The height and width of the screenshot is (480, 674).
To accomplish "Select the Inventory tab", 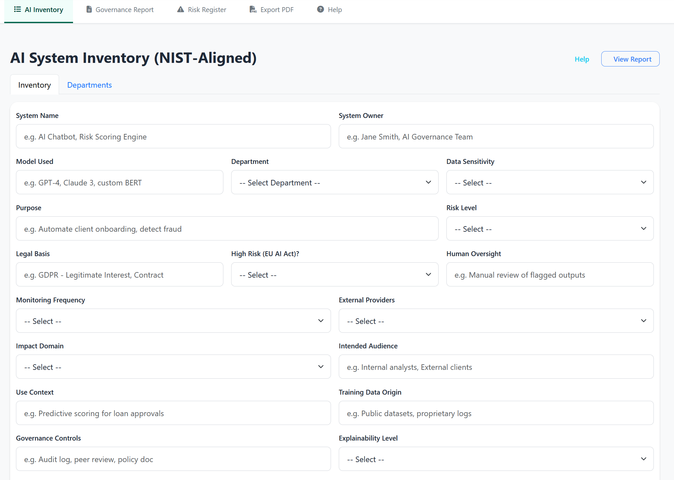I will (34, 85).
